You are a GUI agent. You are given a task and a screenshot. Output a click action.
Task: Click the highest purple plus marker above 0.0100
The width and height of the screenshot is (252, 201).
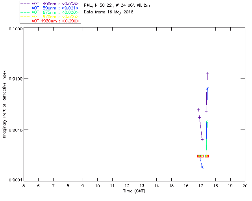pos(208,73)
